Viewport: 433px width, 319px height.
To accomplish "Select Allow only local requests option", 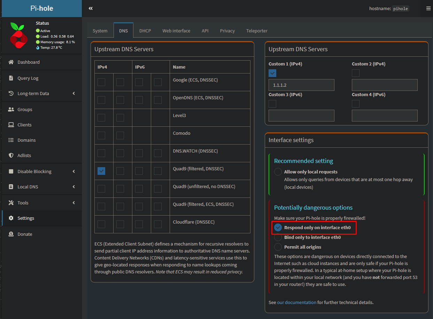I will (278, 172).
